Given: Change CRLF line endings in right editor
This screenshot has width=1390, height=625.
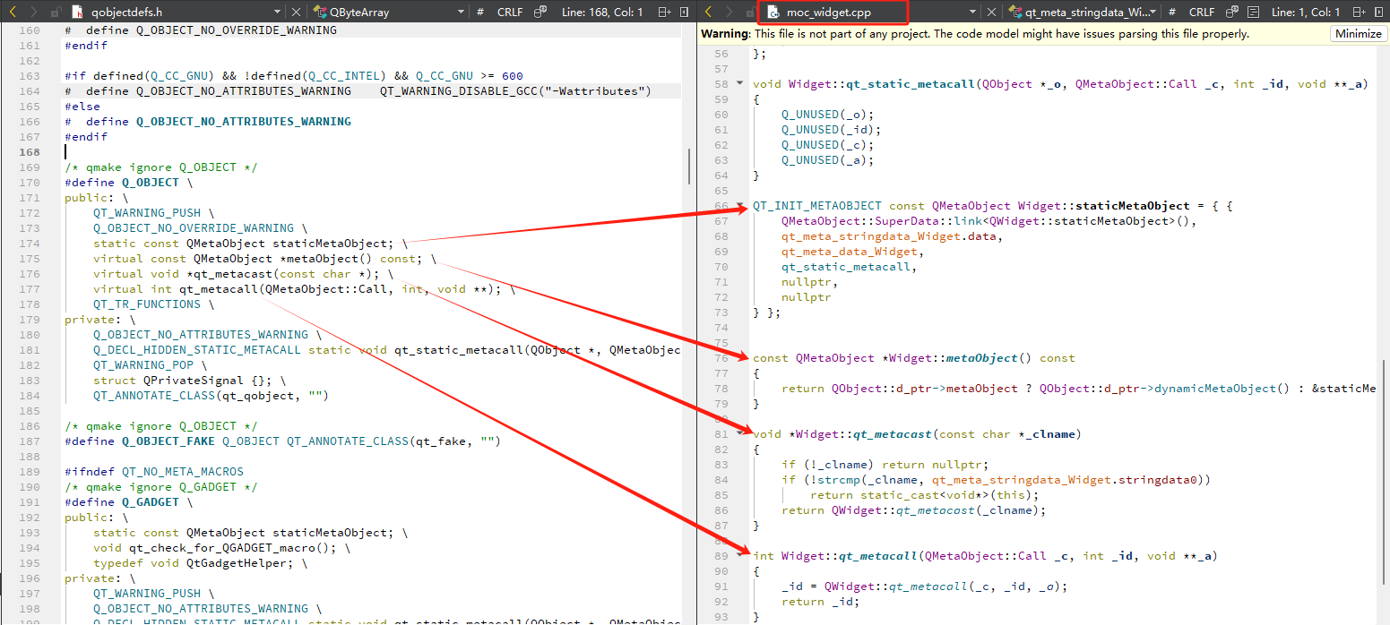Looking at the screenshot, I should [x=1202, y=12].
